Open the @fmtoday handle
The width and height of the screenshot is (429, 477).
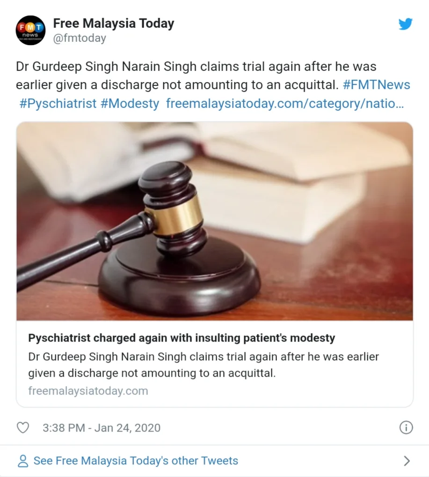tap(80, 38)
